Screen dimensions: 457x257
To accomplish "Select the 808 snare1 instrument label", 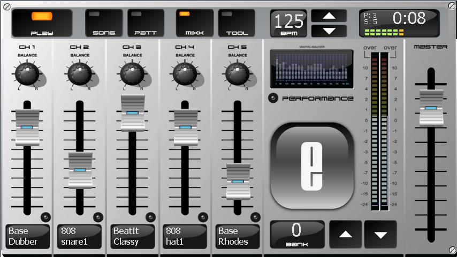I will point(80,236).
